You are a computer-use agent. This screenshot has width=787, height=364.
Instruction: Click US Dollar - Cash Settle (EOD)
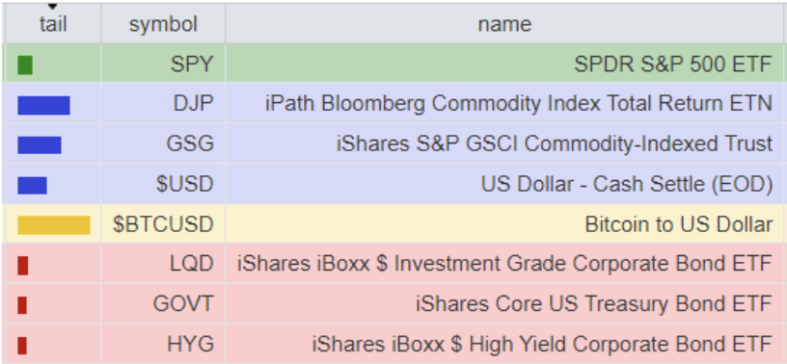pos(627,185)
